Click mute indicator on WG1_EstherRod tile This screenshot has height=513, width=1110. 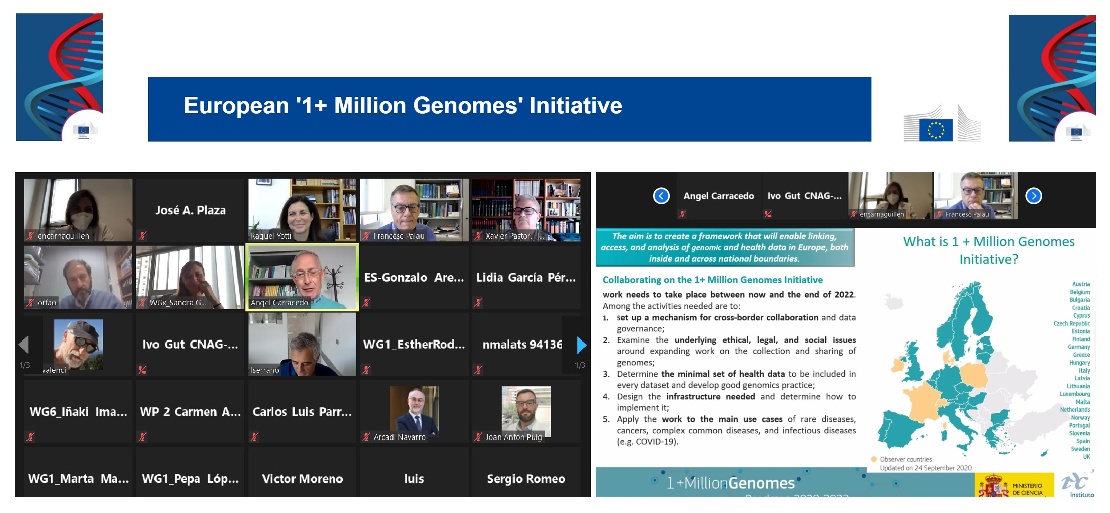click(x=366, y=370)
